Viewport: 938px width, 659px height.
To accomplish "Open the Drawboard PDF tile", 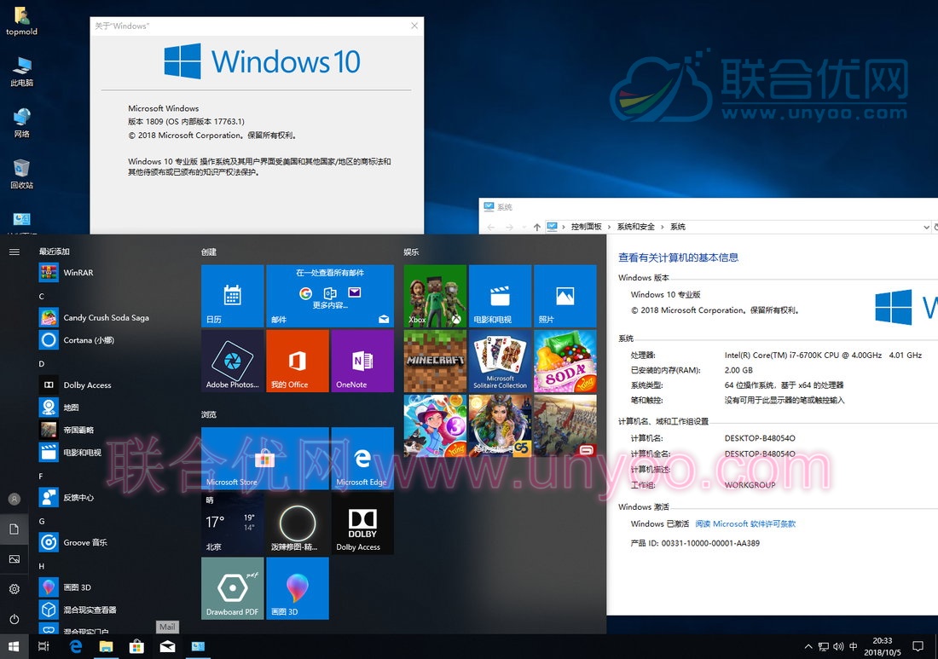I will pyautogui.click(x=232, y=588).
